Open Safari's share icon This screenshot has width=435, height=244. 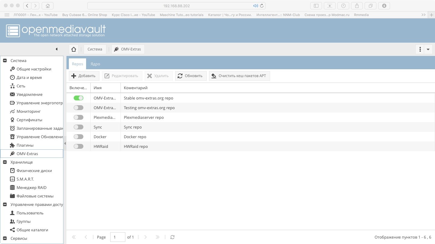[357, 5]
